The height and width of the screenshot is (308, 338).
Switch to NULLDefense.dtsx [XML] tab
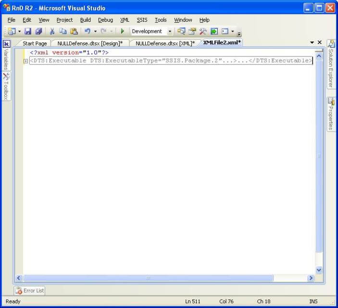point(165,43)
